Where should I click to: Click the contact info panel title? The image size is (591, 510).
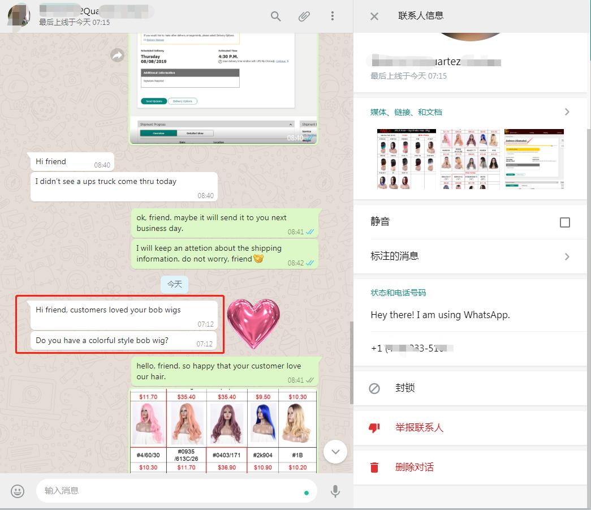pyautogui.click(x=421, y=16)
